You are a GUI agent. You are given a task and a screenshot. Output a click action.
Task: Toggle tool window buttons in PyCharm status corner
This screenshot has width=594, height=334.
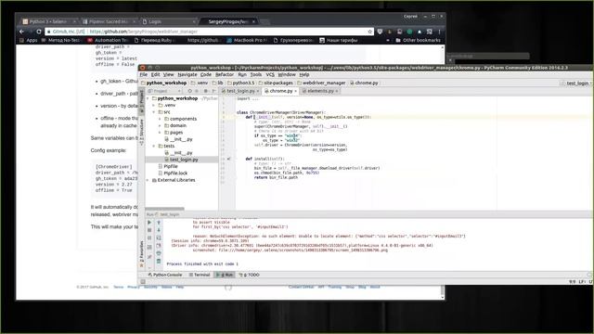143,281
